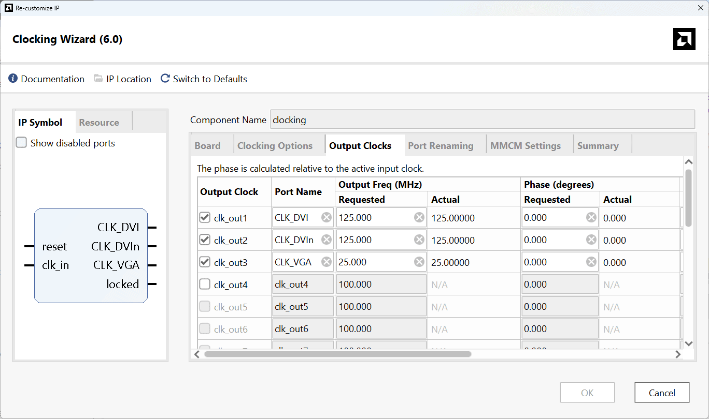Clear the 25.000 requested frequency value
709x419 pixels.
click(x=419, y=262)
